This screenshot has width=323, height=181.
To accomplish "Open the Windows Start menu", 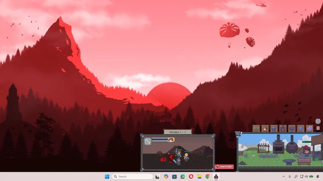I will pos(107,176).
